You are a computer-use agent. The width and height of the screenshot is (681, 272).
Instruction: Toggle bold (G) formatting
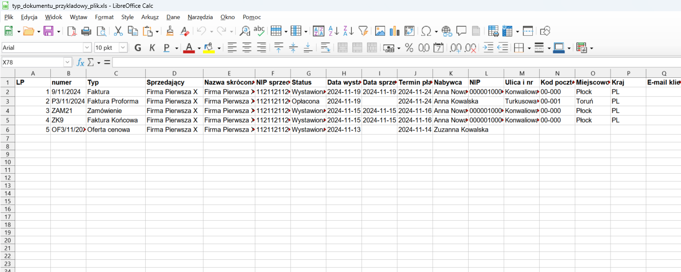tap(137, 48)
